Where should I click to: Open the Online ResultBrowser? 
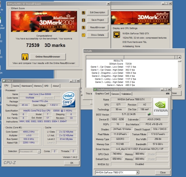pyautogui.click(x=48, y=57)
